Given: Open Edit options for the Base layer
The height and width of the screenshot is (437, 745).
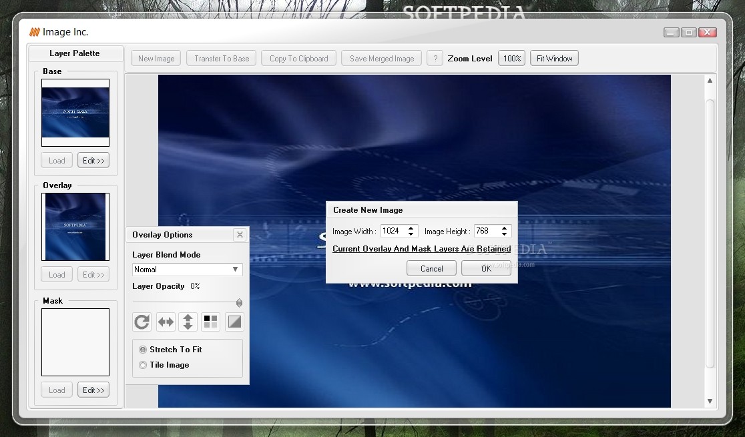Looking at the screenshot, I should pyautogui.click(x=93, y=161).
